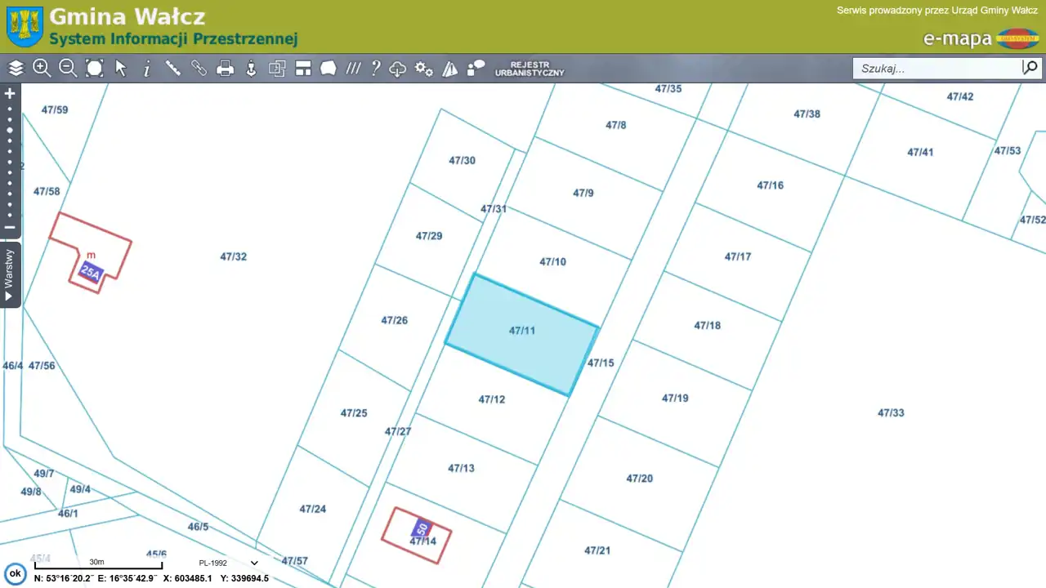The width and height of the screenshot is (1046, 588).
Task: Click the round ok button
Action: 15,573
